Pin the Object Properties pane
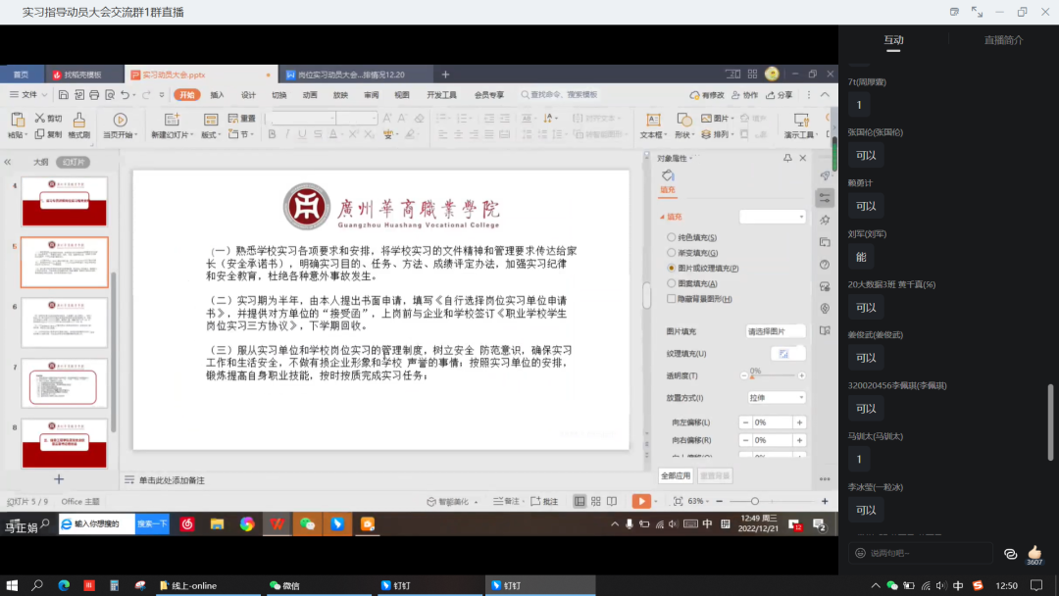Image resolution: width=1059 pixels, height=596 pixels. click(x=787, y=158)
